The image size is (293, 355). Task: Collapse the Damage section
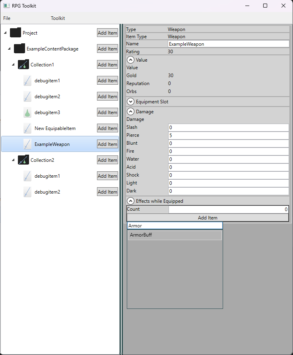click(x=130, y=112)
